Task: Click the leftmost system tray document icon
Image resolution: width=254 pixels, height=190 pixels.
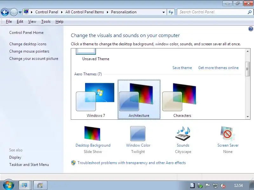Action: pos(192,186)
